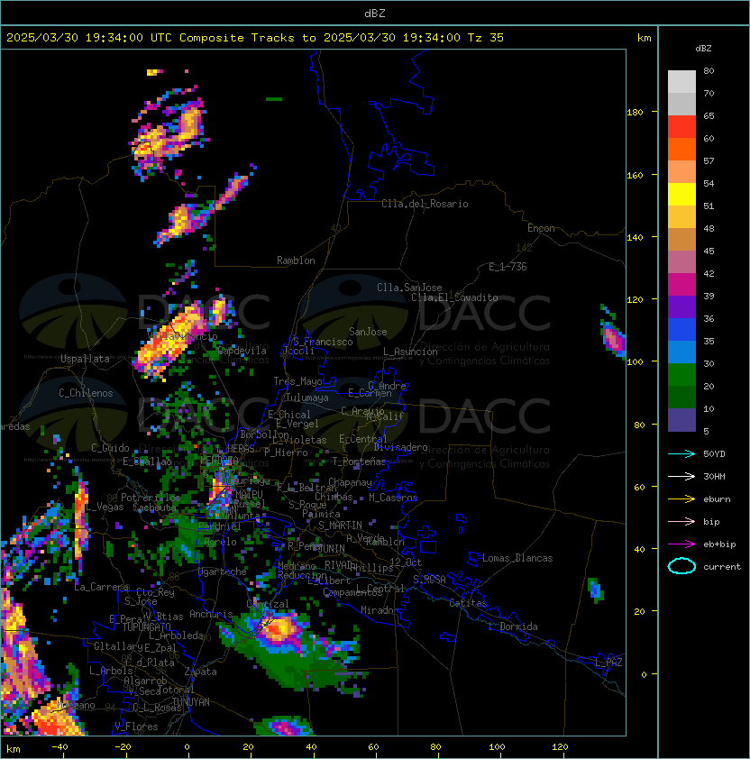Pick the slate purple swatch above 5

click(x=681, y=420)
